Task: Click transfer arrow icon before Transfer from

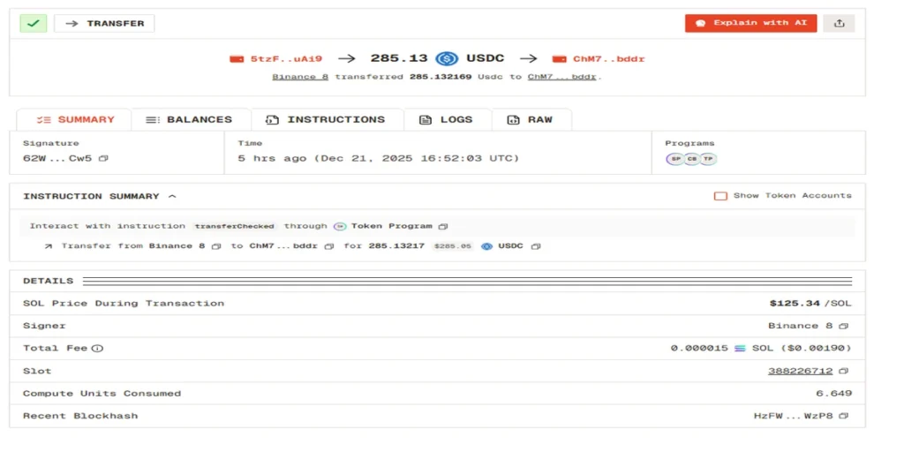Action: click(x=49, y=246)
